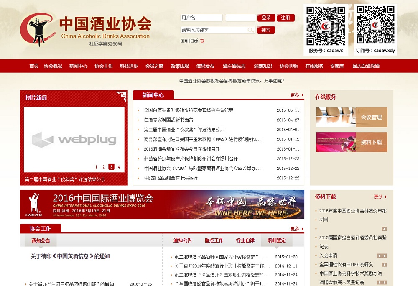This screenshot has width=418, height=286.
Task: Open the 消费知识 navigation item
Action: point(263,66)
